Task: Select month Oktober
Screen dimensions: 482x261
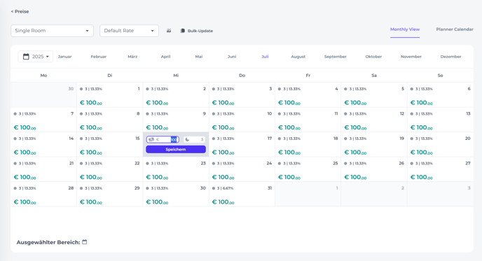Action: pos(373,57)
